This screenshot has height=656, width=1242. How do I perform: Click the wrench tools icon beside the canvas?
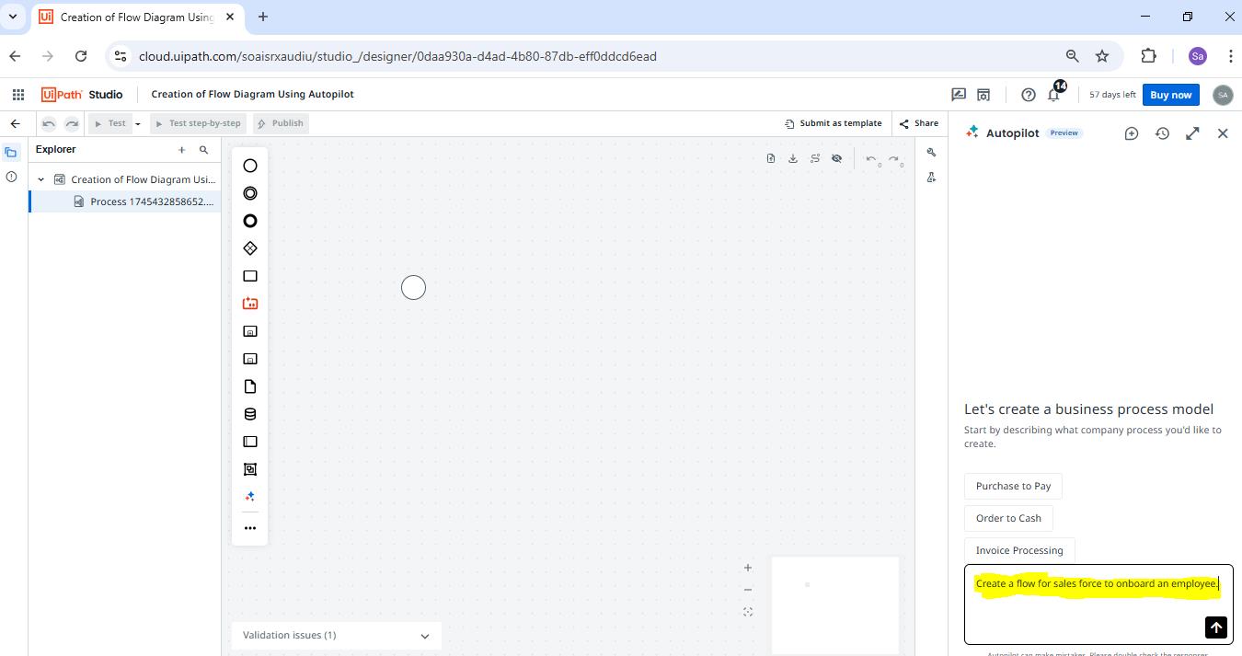click(x=931, y=152)
